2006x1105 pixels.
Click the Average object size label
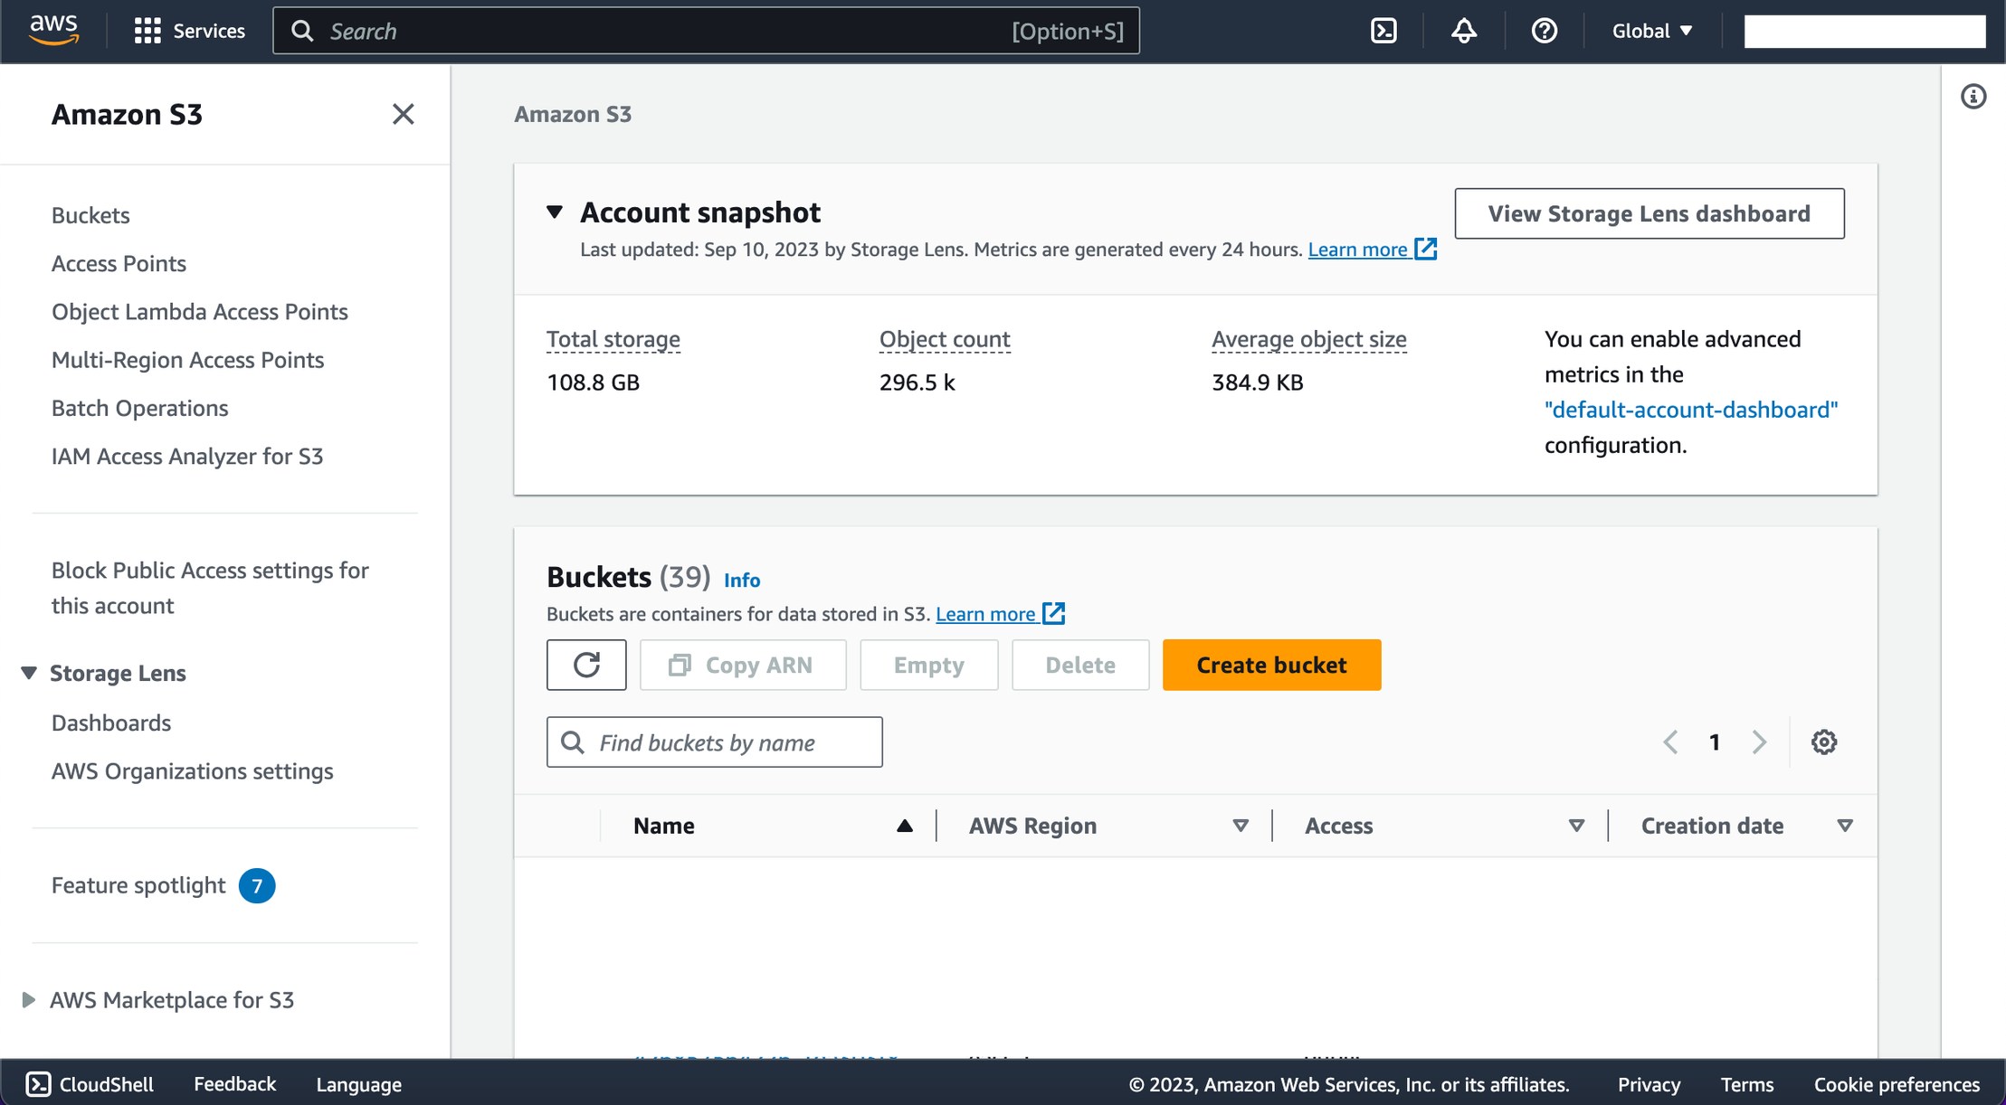pos(1308,339)
